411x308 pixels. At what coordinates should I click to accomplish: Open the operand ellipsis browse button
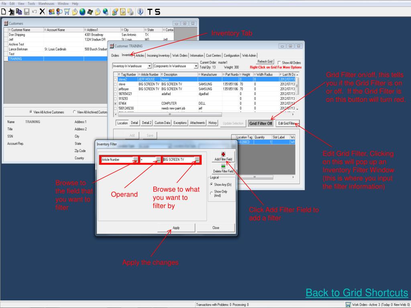tap(158, 160)
